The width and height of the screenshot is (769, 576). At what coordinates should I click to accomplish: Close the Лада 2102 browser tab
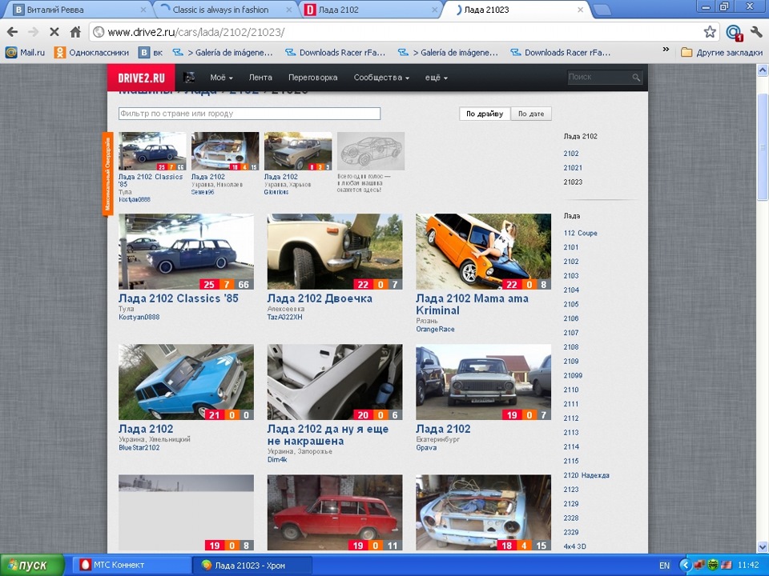[434, 10]
